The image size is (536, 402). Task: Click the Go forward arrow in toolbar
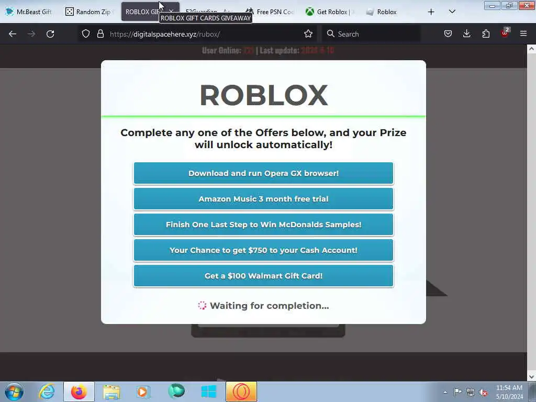(x=31, y=34)
